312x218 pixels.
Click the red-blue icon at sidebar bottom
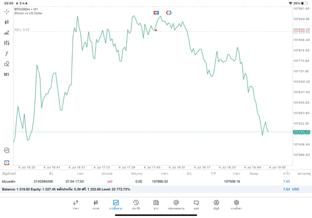[x=7, y=162]
